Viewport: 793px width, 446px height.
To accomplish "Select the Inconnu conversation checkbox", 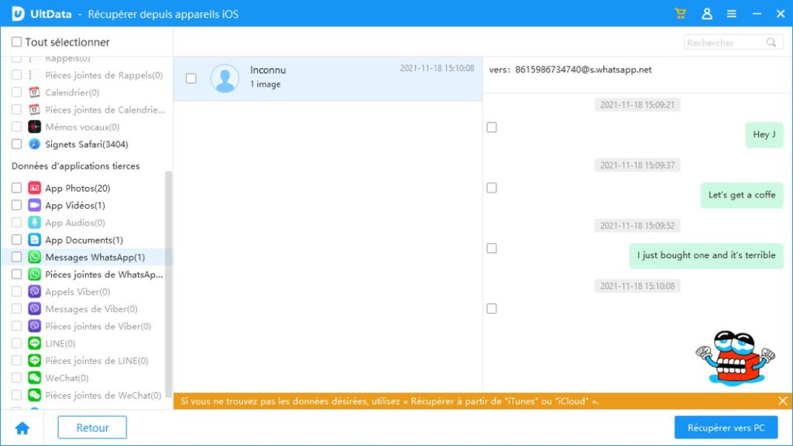I will pos(191,78).
